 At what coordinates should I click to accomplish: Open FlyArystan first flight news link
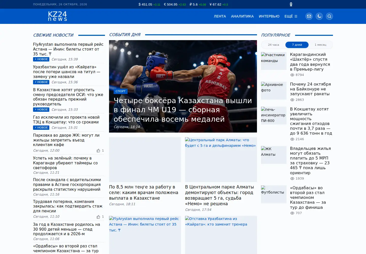pyautogui.click(x=68, y=49)
